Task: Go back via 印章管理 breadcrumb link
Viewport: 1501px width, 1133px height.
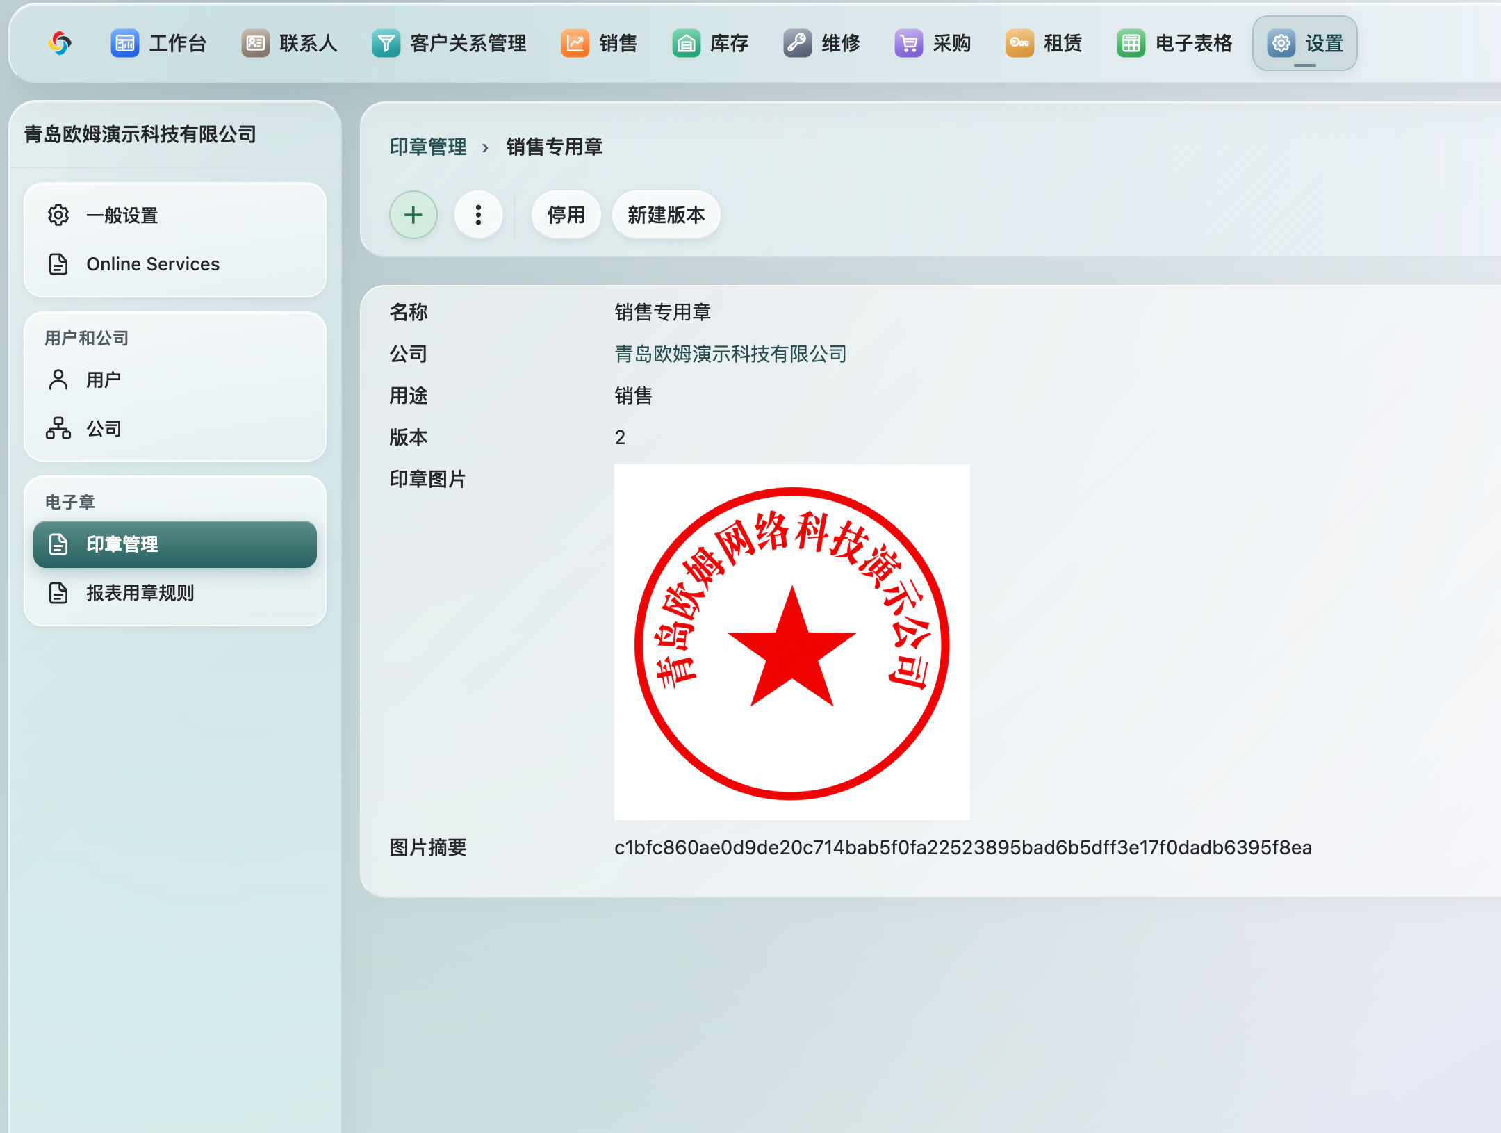Action: (x=428, y=147)
